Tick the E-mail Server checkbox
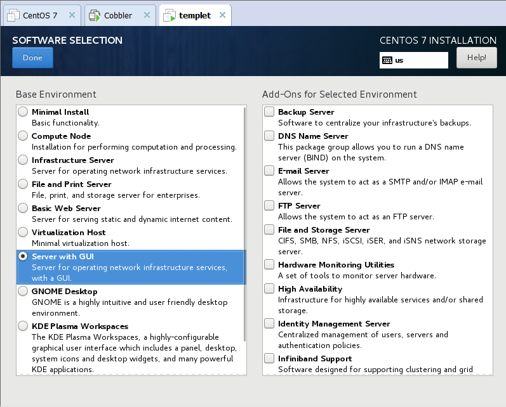 [x=269, y=171]
